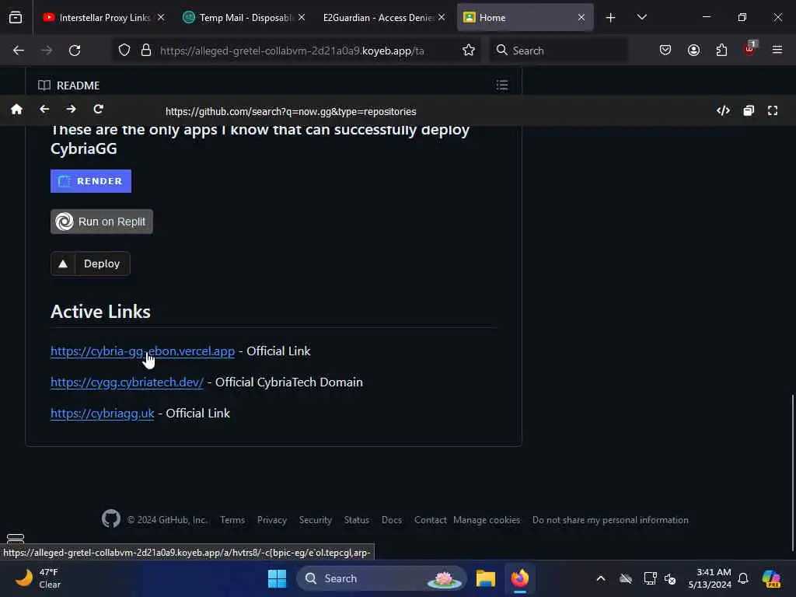Open clock showing 3:41 AM 5/13/2024
The height and width of the screenshot is (597, 796).
click(x=710, y=578)
